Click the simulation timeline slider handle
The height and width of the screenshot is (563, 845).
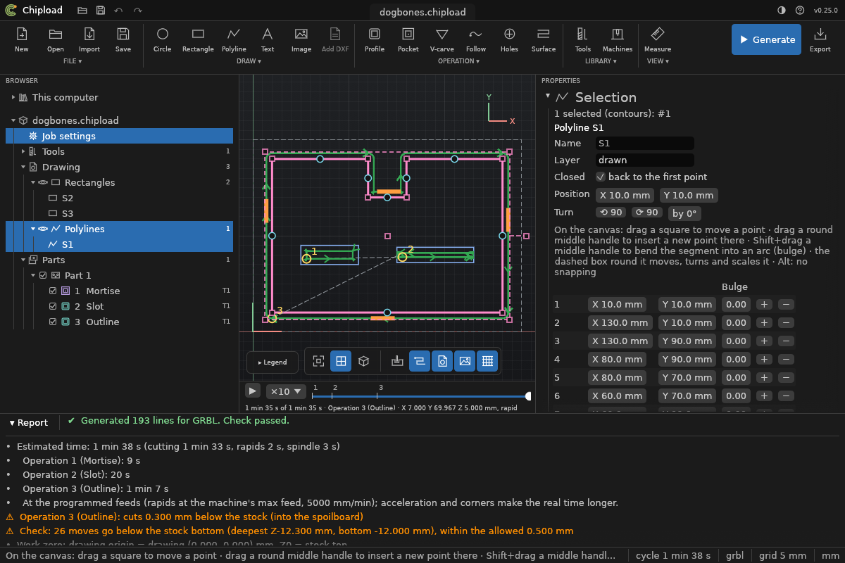pos(528,396)
